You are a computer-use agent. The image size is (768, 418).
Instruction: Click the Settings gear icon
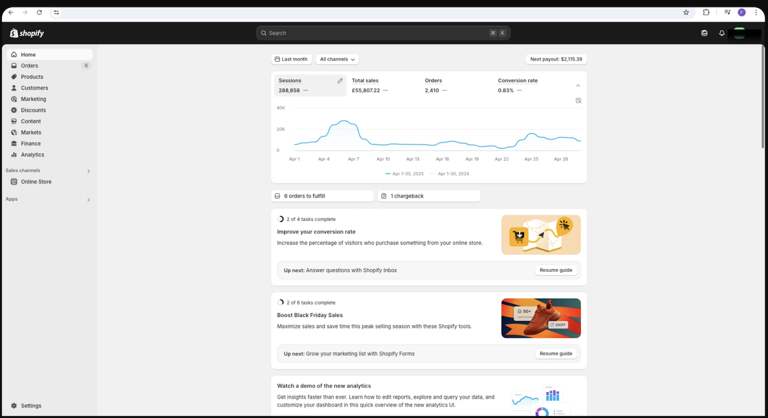tap(14, 406)
